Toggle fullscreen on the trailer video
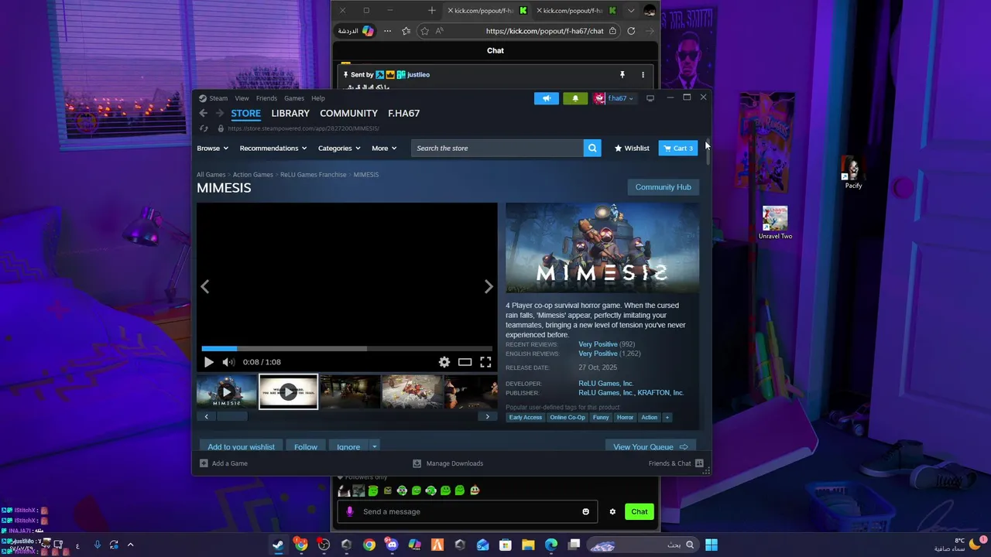This screenshot has height=557, width=991. click(x=485, y=362)
